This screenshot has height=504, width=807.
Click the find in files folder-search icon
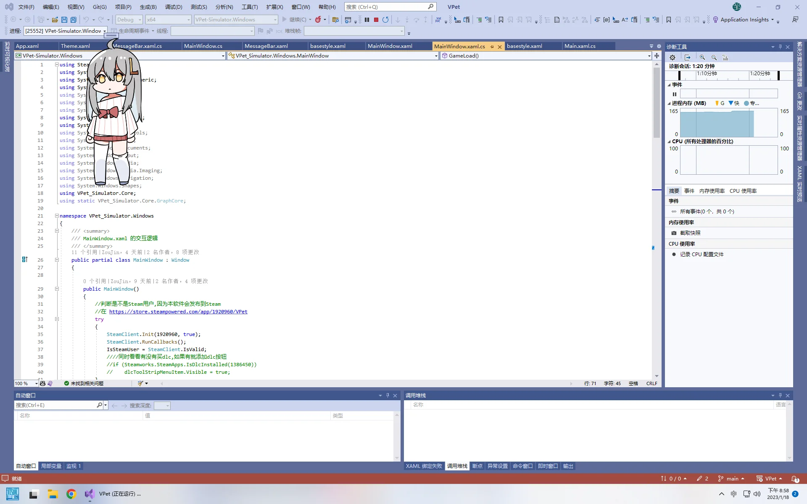click(x=335, y=20)
